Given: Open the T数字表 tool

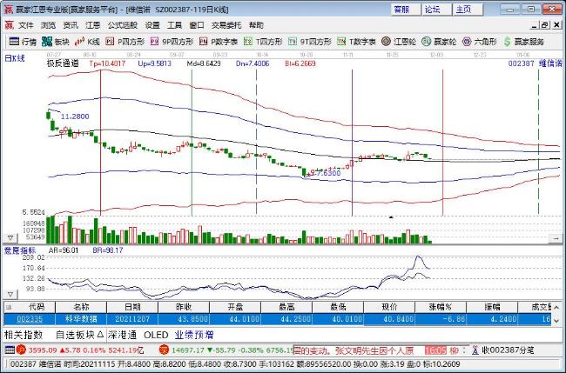Looking at the screenshot, I should click(x=357, y=42).
